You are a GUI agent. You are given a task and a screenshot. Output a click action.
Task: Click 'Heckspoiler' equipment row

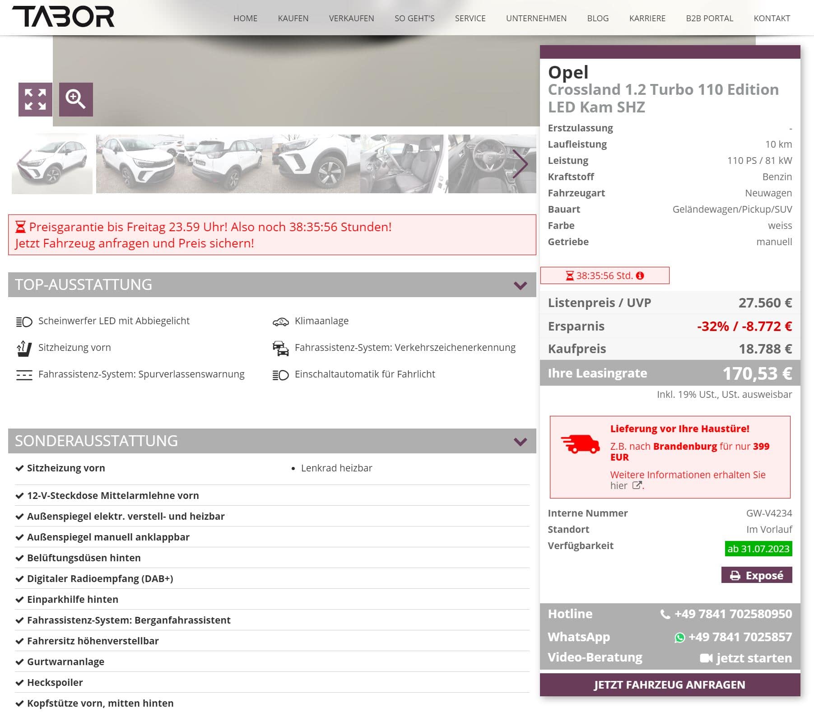point(272,682)
